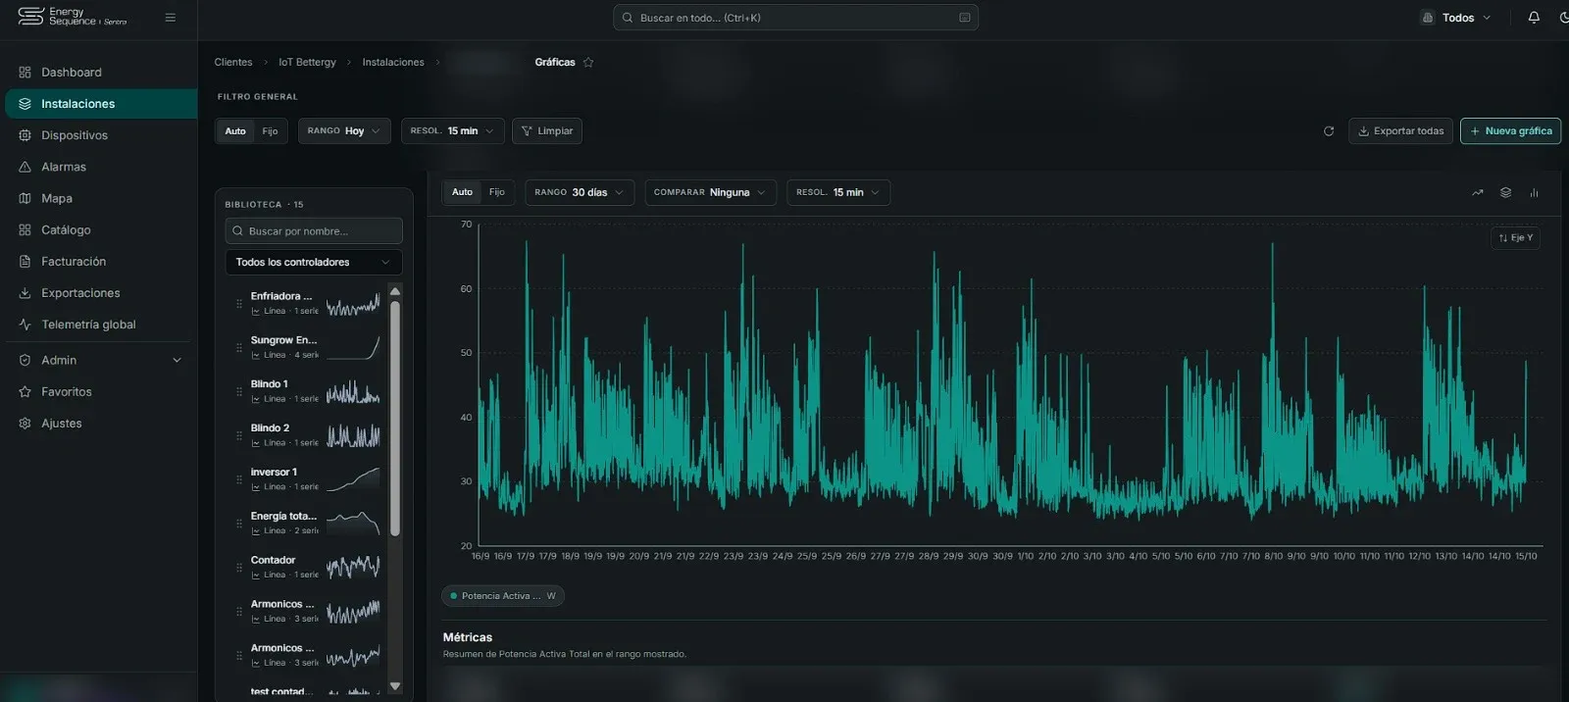Open Telemetría global page

[x=98, y=325]
